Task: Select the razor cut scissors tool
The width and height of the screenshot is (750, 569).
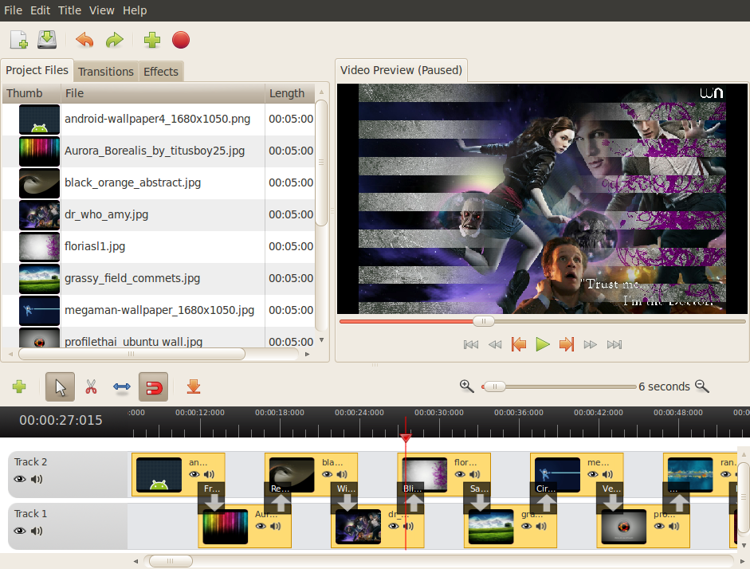Action: pos(91,387)
